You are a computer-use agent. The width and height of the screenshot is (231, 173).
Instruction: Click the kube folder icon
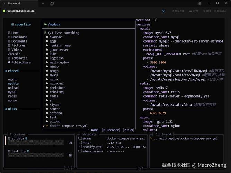pos(47,54)
